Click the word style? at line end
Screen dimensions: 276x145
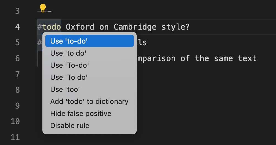pyautogui.click(x=176, y=27)
